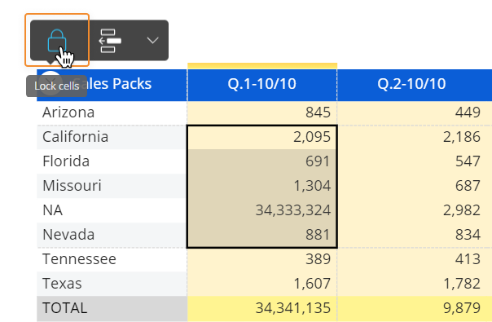The image size is (492, 322).
Task: Click the yellow highlight bar above Q.1
Action: point(262,66)
